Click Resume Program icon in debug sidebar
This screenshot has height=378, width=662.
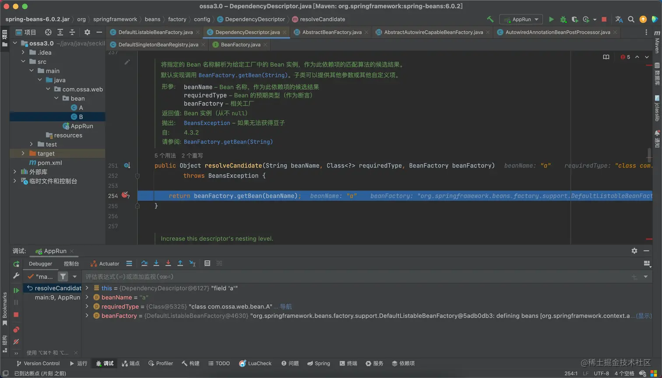click(x=16, y=290)
